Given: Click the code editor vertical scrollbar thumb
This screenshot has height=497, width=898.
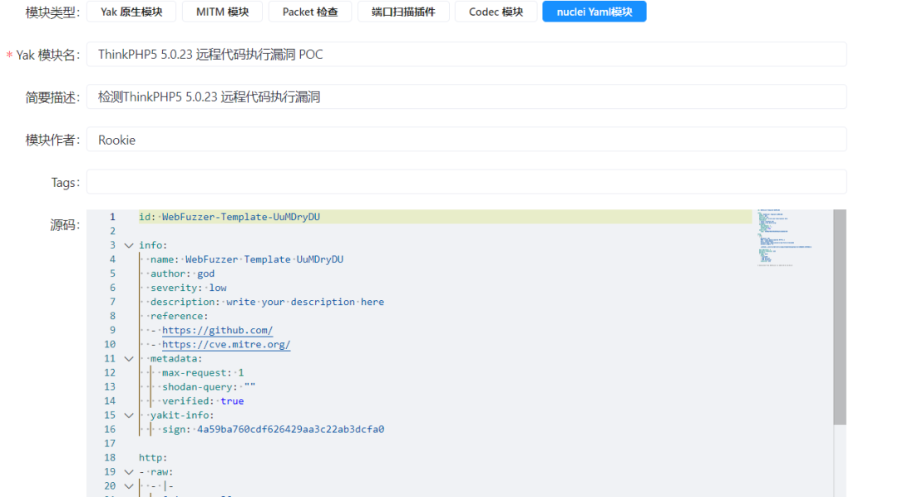Looking at the screenshot, I should (840, 317).
